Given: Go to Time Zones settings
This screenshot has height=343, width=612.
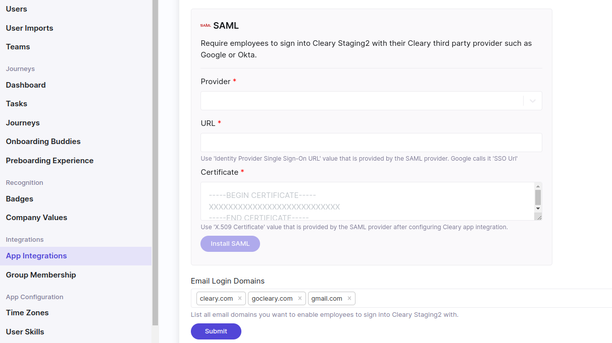Looking at the screenshot, I should (27, 313).
